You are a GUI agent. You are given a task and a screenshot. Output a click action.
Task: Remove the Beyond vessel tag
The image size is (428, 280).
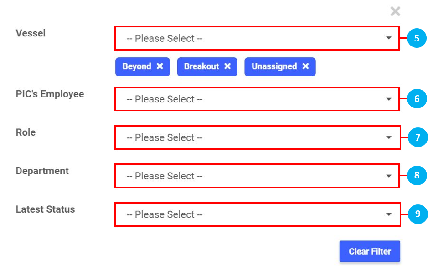tap(160, 66)
